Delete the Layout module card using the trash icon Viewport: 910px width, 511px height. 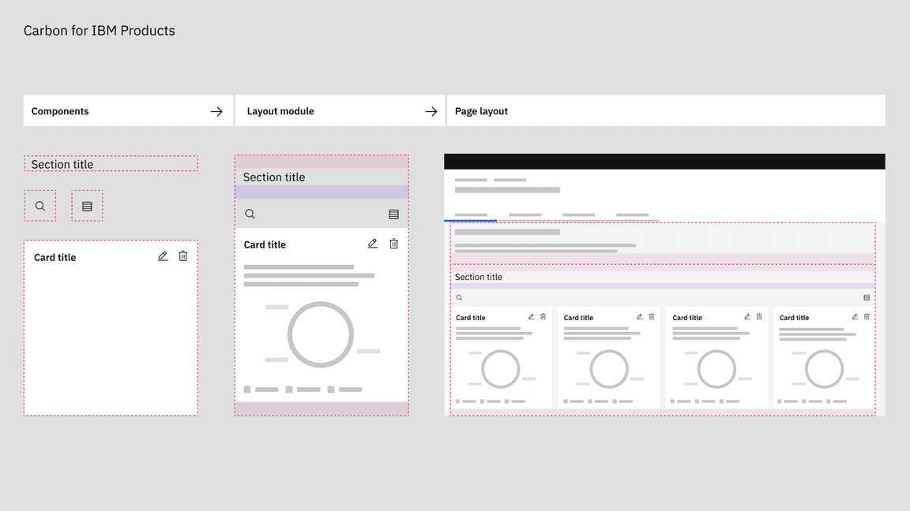[x=393, y=244]
